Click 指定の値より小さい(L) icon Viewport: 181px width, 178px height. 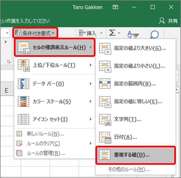point(105,66)
